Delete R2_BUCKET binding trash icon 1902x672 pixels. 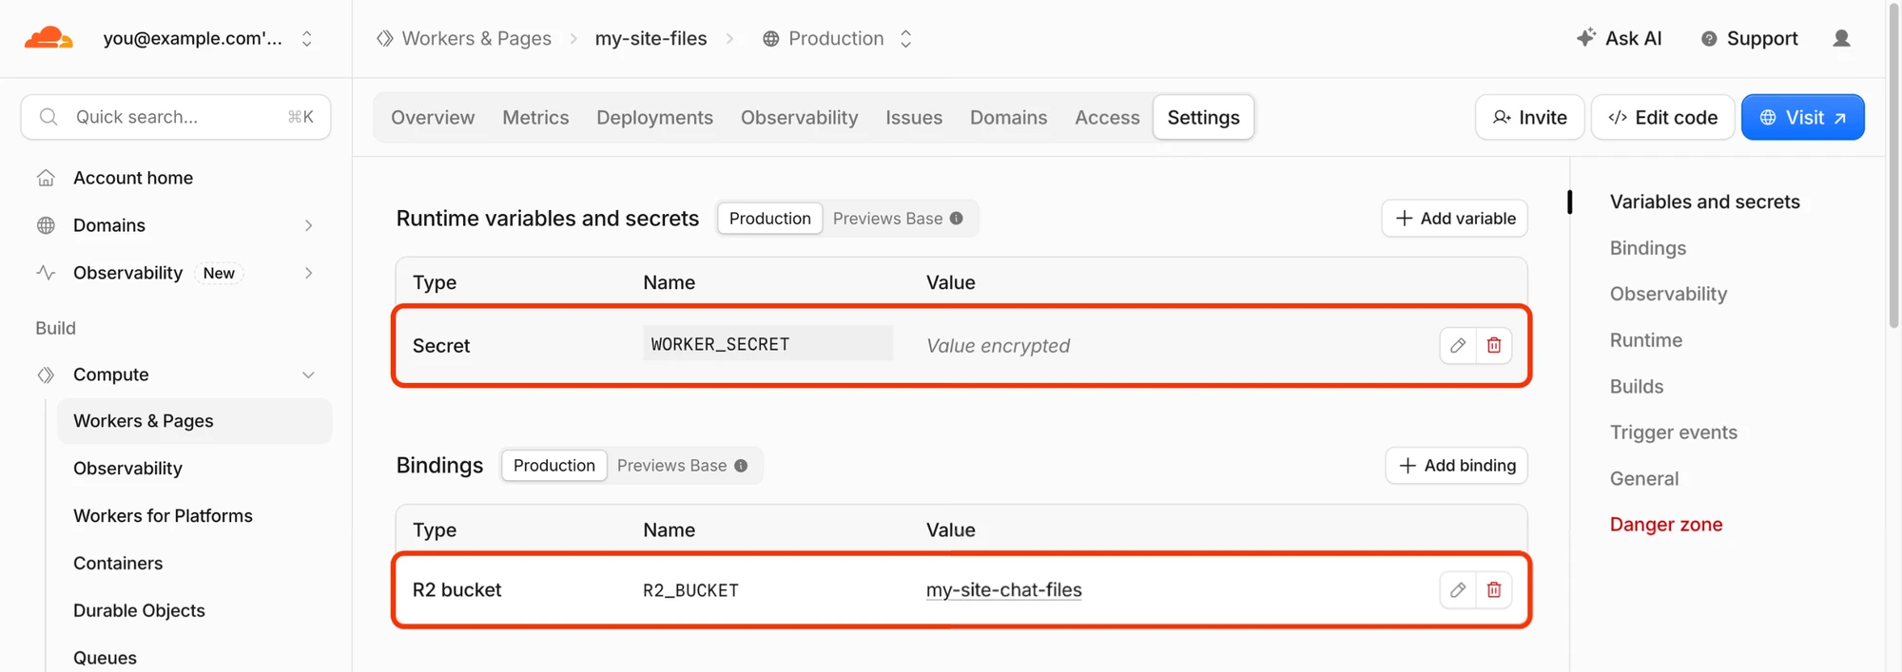click(x=1494, y=590)
